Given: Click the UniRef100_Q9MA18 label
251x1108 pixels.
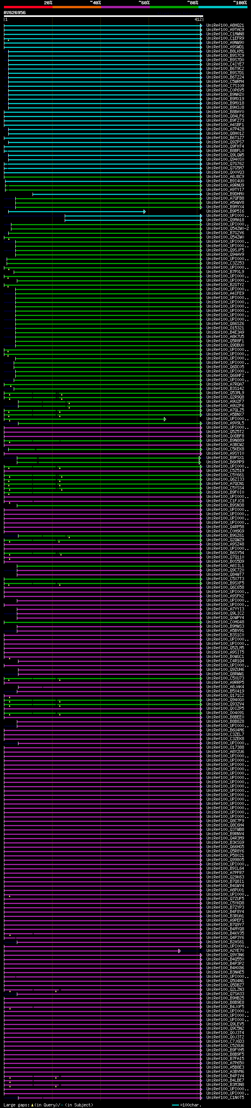Looking at the screenshot, I should coord(225,220).
